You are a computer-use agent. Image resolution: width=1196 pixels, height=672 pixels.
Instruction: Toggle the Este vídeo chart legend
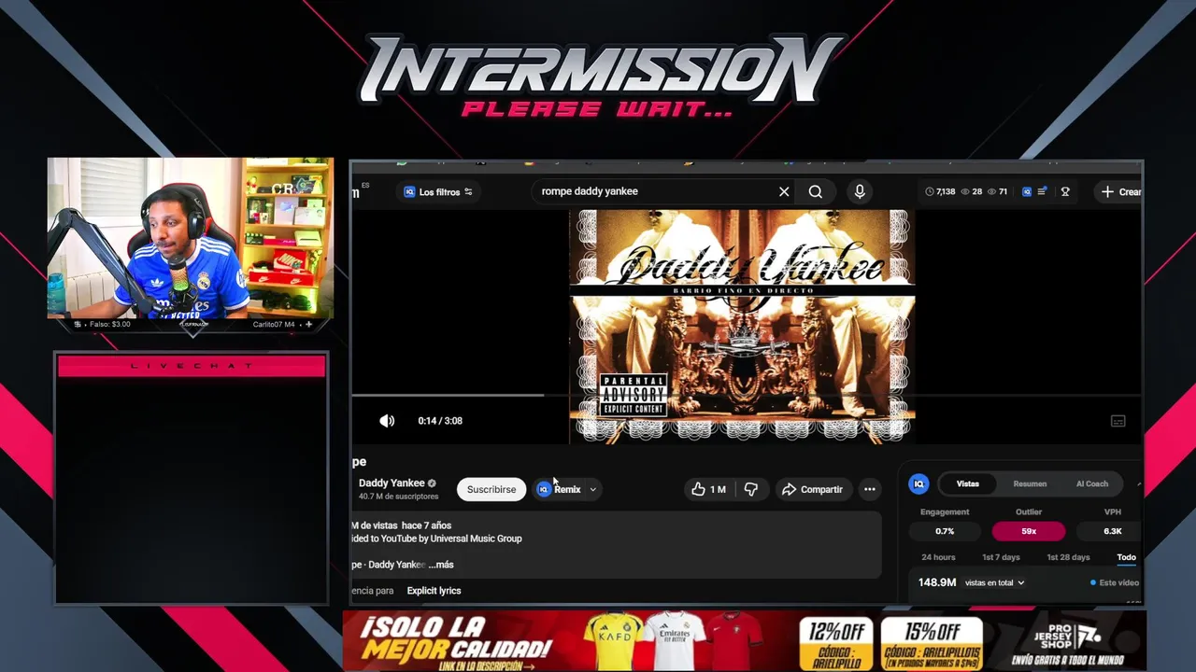1115,582
